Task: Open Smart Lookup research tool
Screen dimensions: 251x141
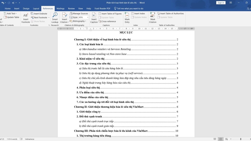Action: click(55, 17)
